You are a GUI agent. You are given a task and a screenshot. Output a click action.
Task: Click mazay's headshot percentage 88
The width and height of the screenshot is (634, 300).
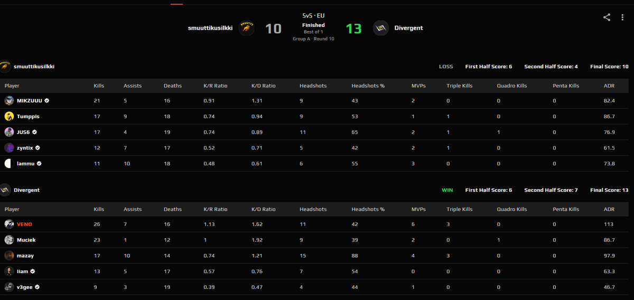[355, 256]
